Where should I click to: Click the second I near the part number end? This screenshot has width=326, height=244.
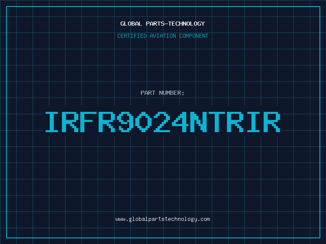coord(253,122)
